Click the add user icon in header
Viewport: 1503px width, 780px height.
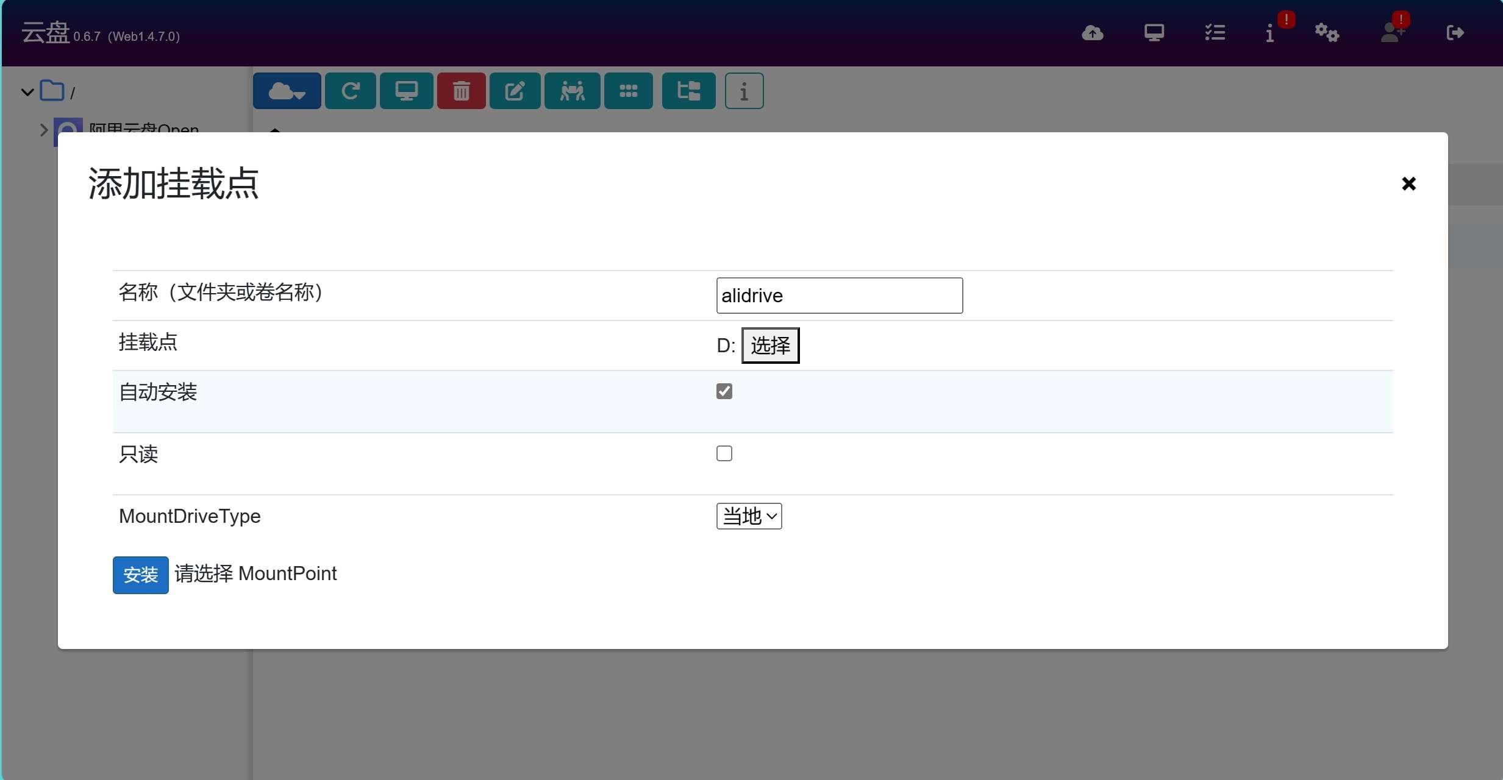click(1393, 33)
